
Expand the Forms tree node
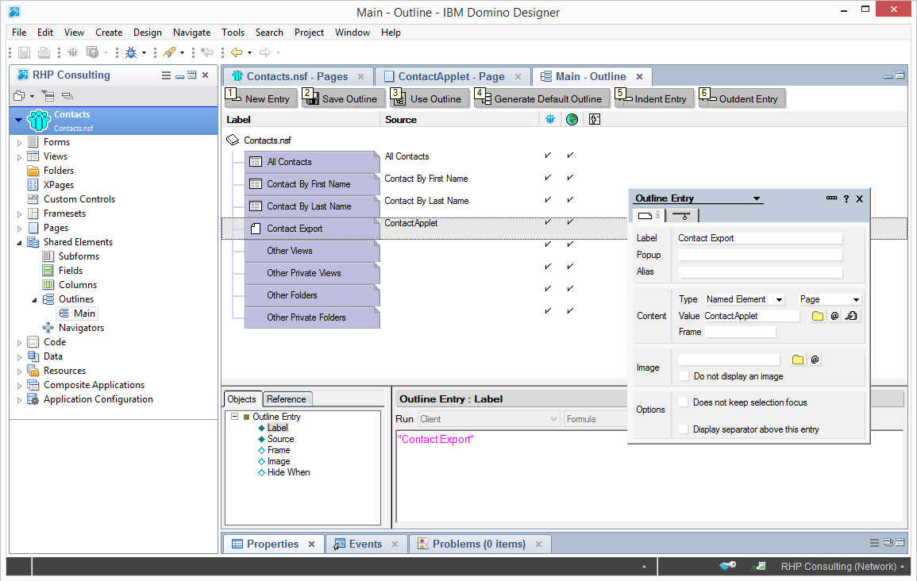(20, 142)
